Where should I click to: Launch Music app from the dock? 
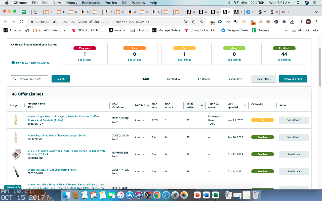(x=121, y=195)
